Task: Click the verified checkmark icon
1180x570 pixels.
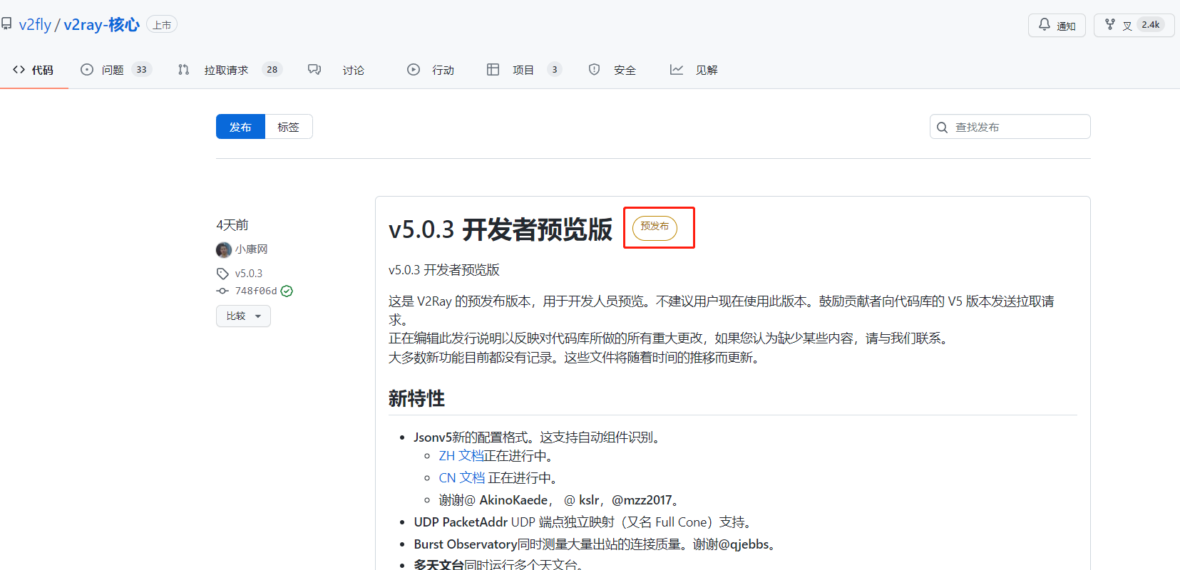Action: pos(287,291)
